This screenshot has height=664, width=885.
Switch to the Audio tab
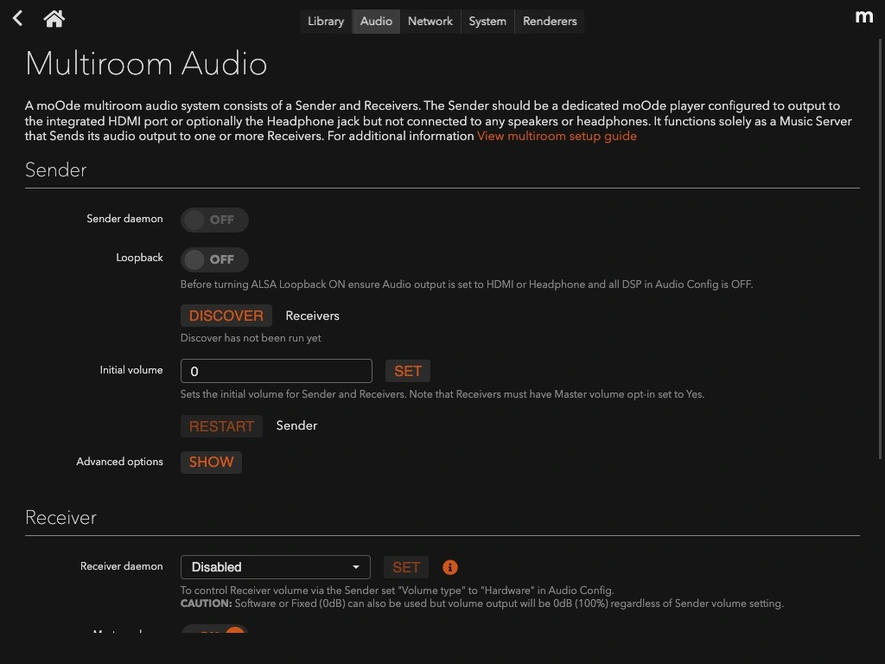tap(376, 22)
